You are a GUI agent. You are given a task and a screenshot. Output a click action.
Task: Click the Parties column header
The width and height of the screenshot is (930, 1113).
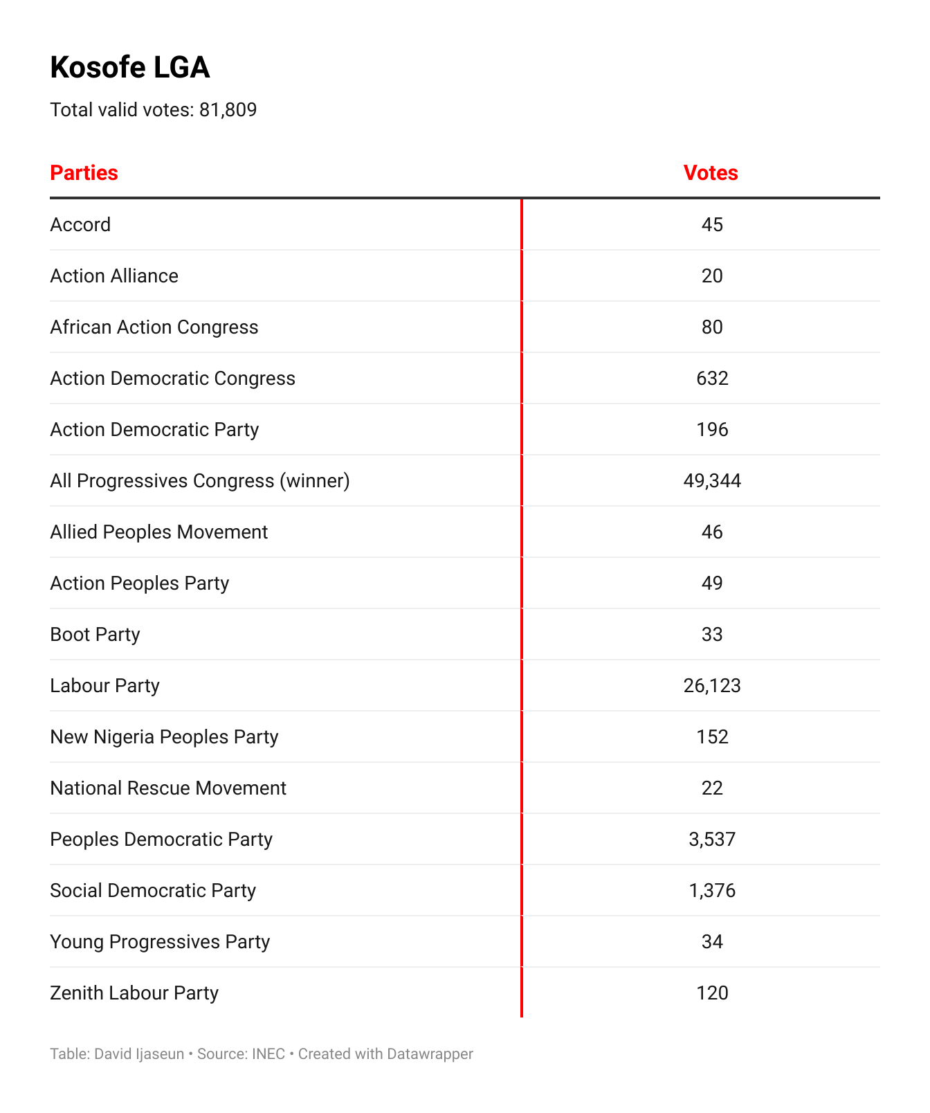(84, 172)
